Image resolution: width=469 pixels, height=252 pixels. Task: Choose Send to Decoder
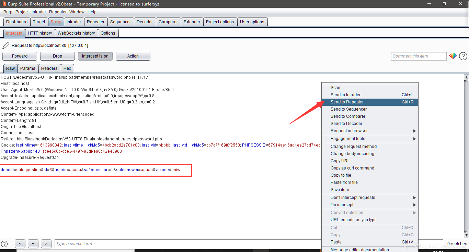(370, 124)
